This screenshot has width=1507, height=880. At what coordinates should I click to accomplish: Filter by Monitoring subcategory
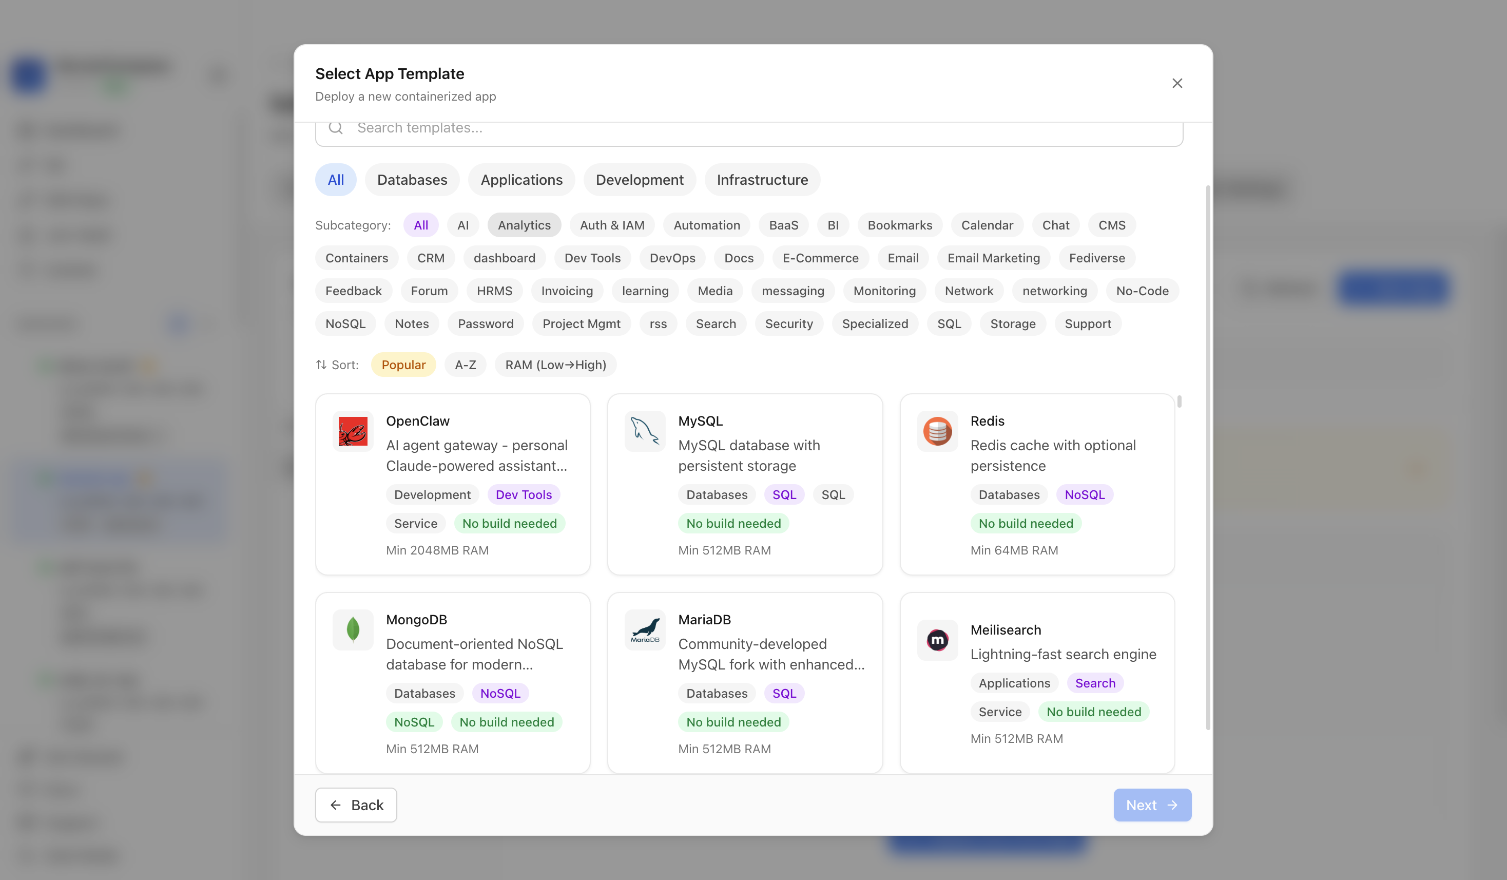(884, 291)
